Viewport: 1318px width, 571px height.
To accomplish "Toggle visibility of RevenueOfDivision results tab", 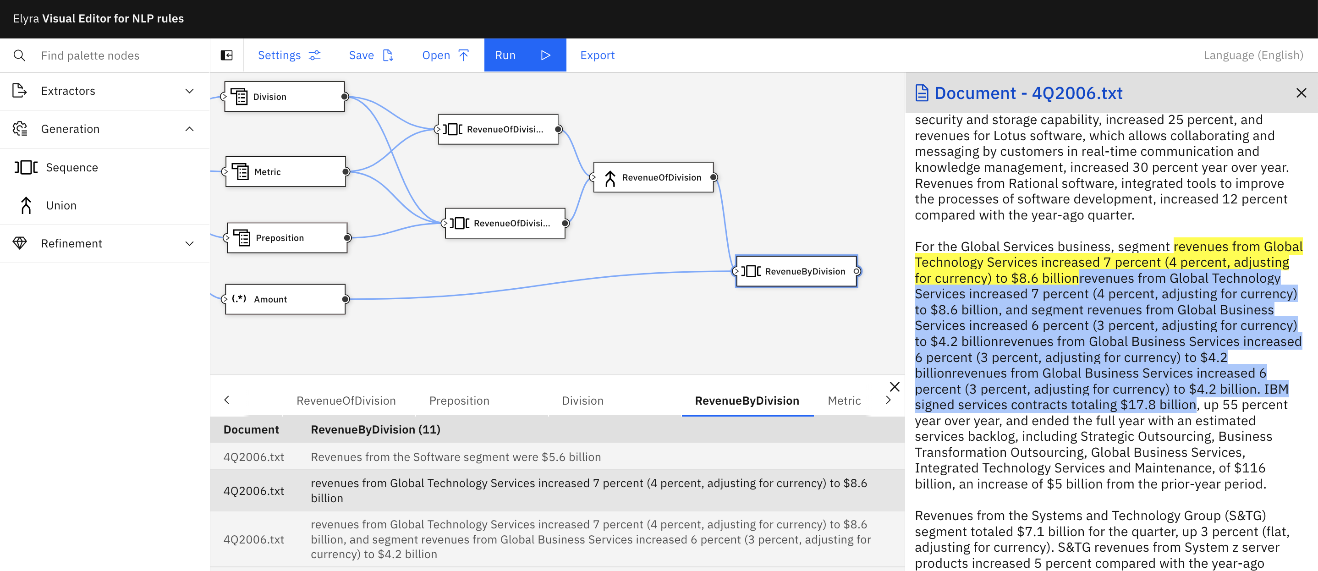I will click(x=346, y=400).
